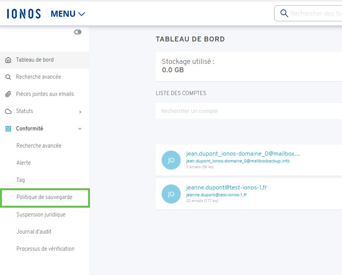Toggle the sidebar collapse switch

pos(78,32)
